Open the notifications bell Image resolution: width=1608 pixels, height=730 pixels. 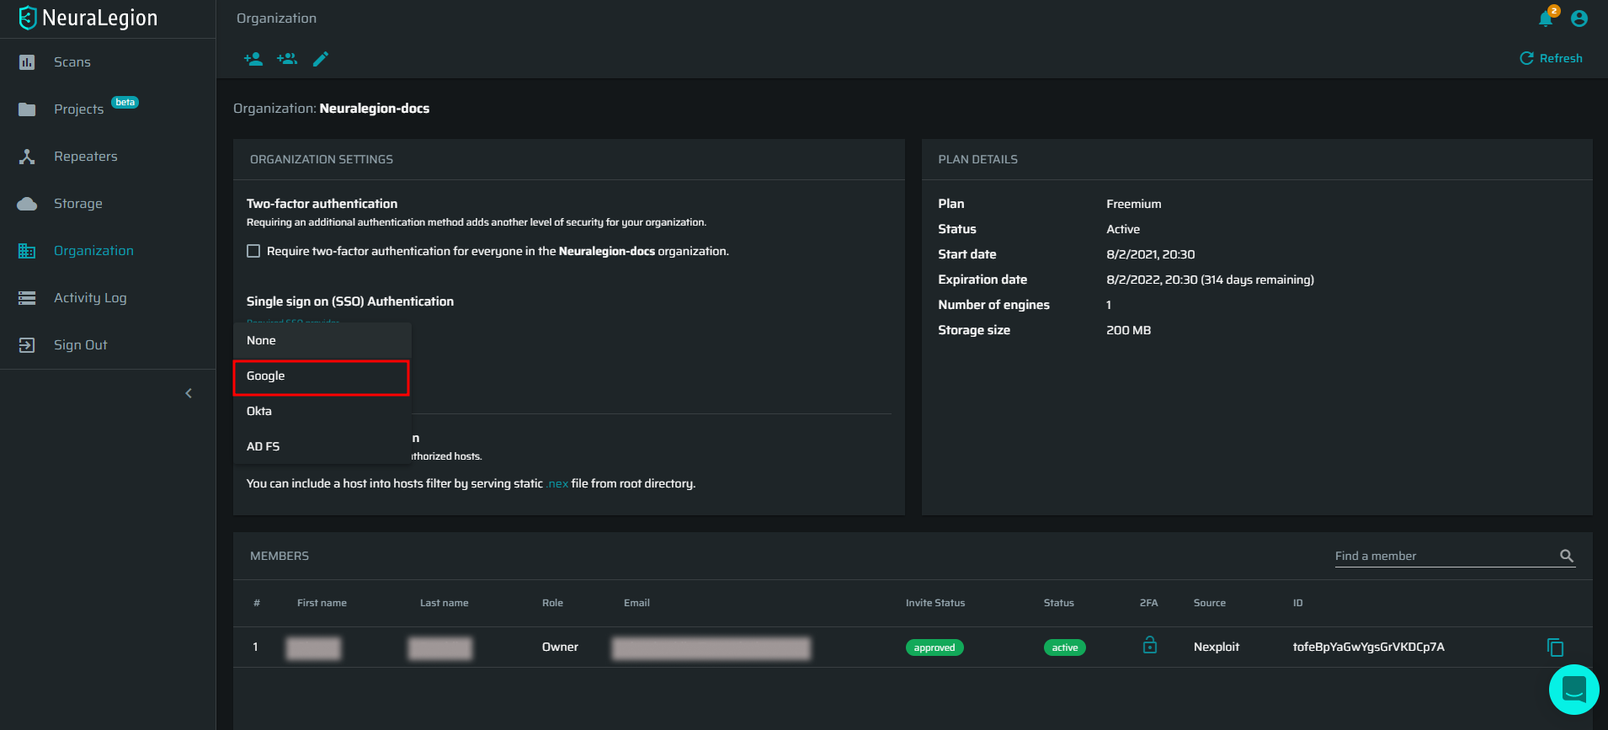click(x=1547, y=18)
